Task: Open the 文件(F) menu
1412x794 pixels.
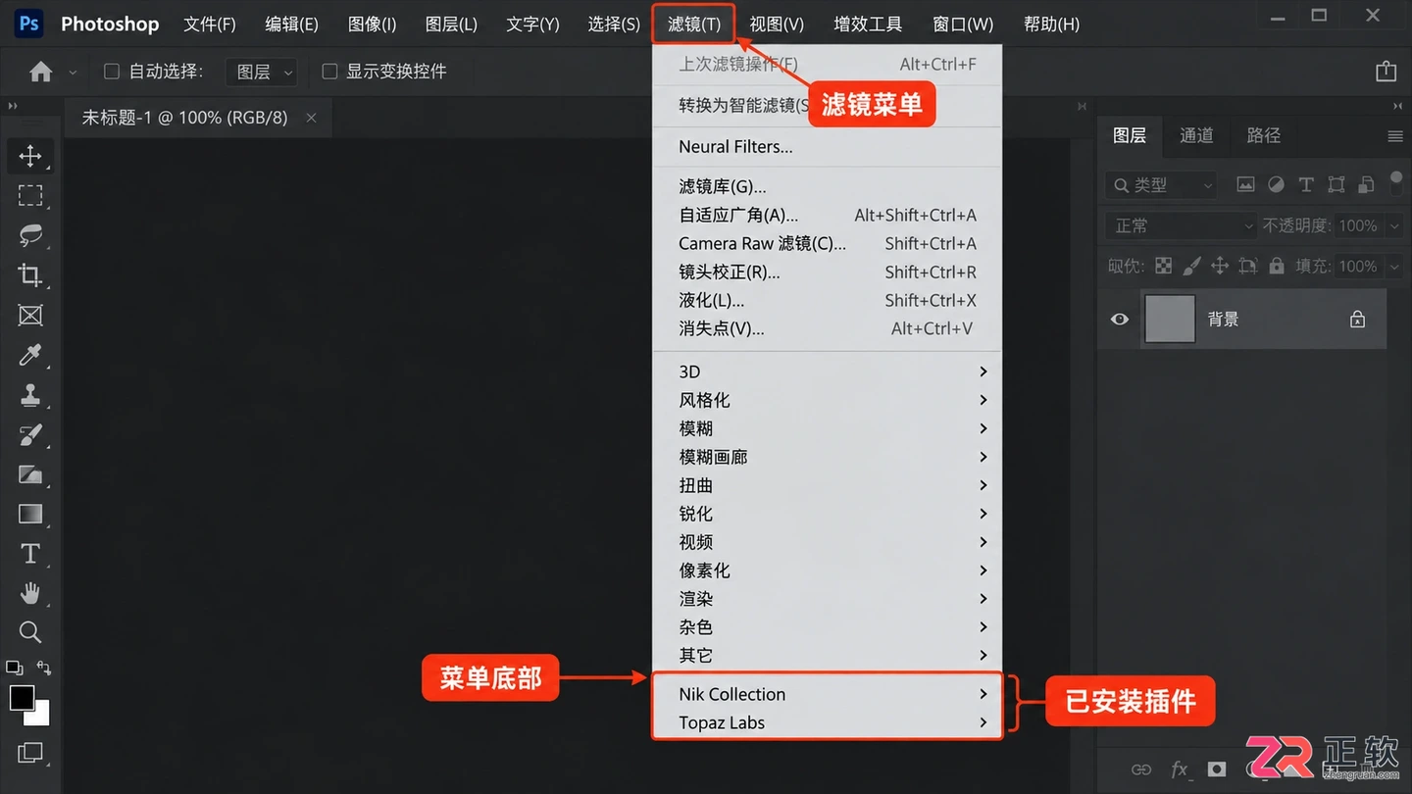Action: 210,24
